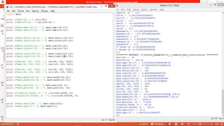This screenshot has width=224, height=126.
Task: Select slide 28 thumbnail number in PowerPoint
Action: click(2, 83)
